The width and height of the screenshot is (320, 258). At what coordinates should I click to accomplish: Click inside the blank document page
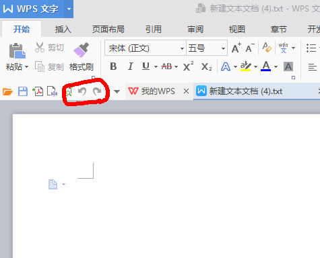coord(166,186)
